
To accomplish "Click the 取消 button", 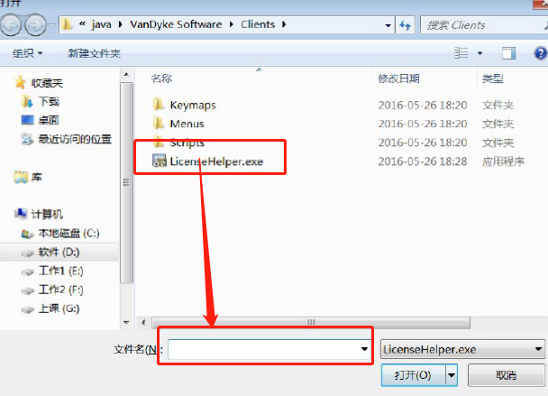I will 506,375.
